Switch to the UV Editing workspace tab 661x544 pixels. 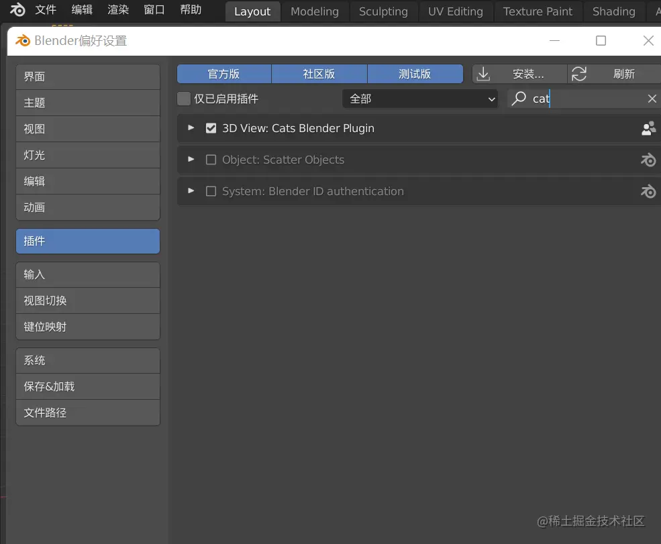click(456, 11)
